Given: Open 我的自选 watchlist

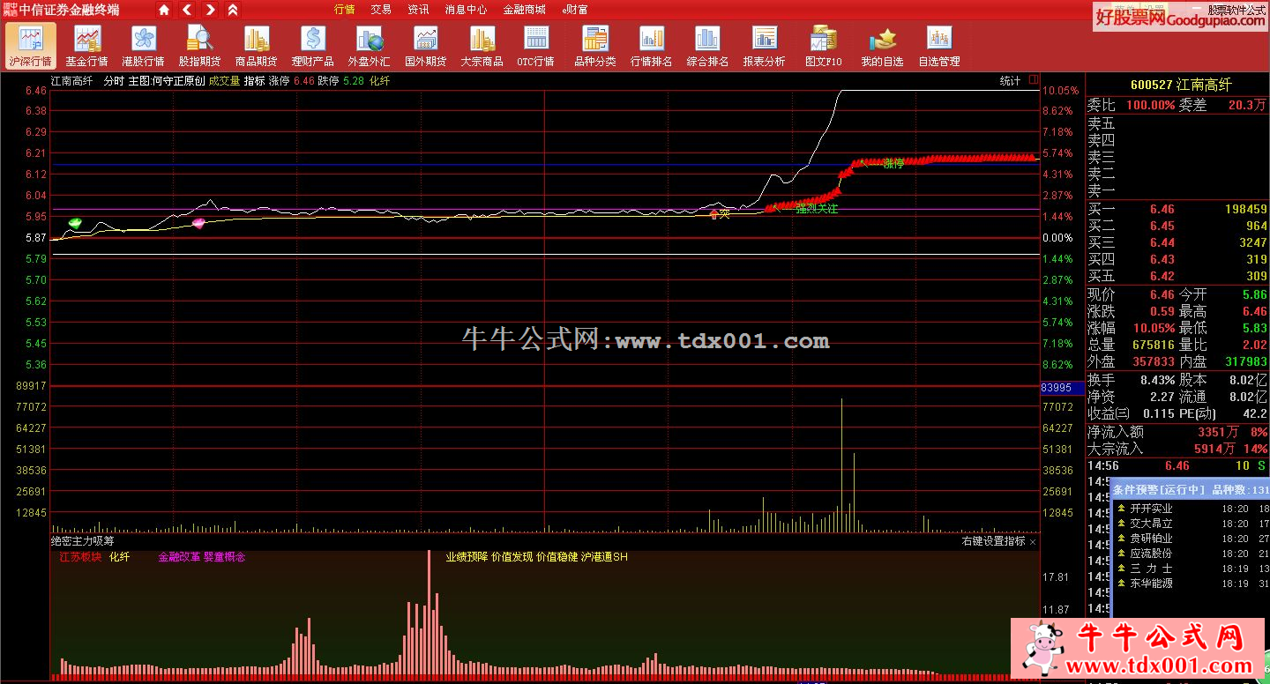Looking at the screenshot, I should click(882, 45).
